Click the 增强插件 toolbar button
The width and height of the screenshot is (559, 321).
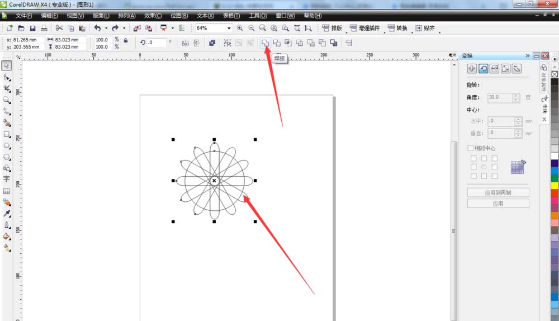364,28
